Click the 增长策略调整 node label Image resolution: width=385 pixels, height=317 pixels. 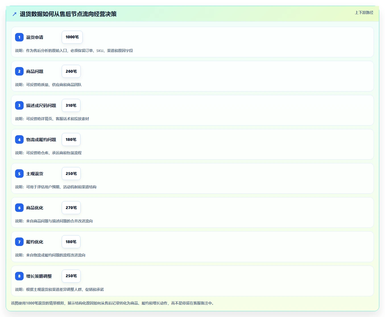[x=39, y=276]
